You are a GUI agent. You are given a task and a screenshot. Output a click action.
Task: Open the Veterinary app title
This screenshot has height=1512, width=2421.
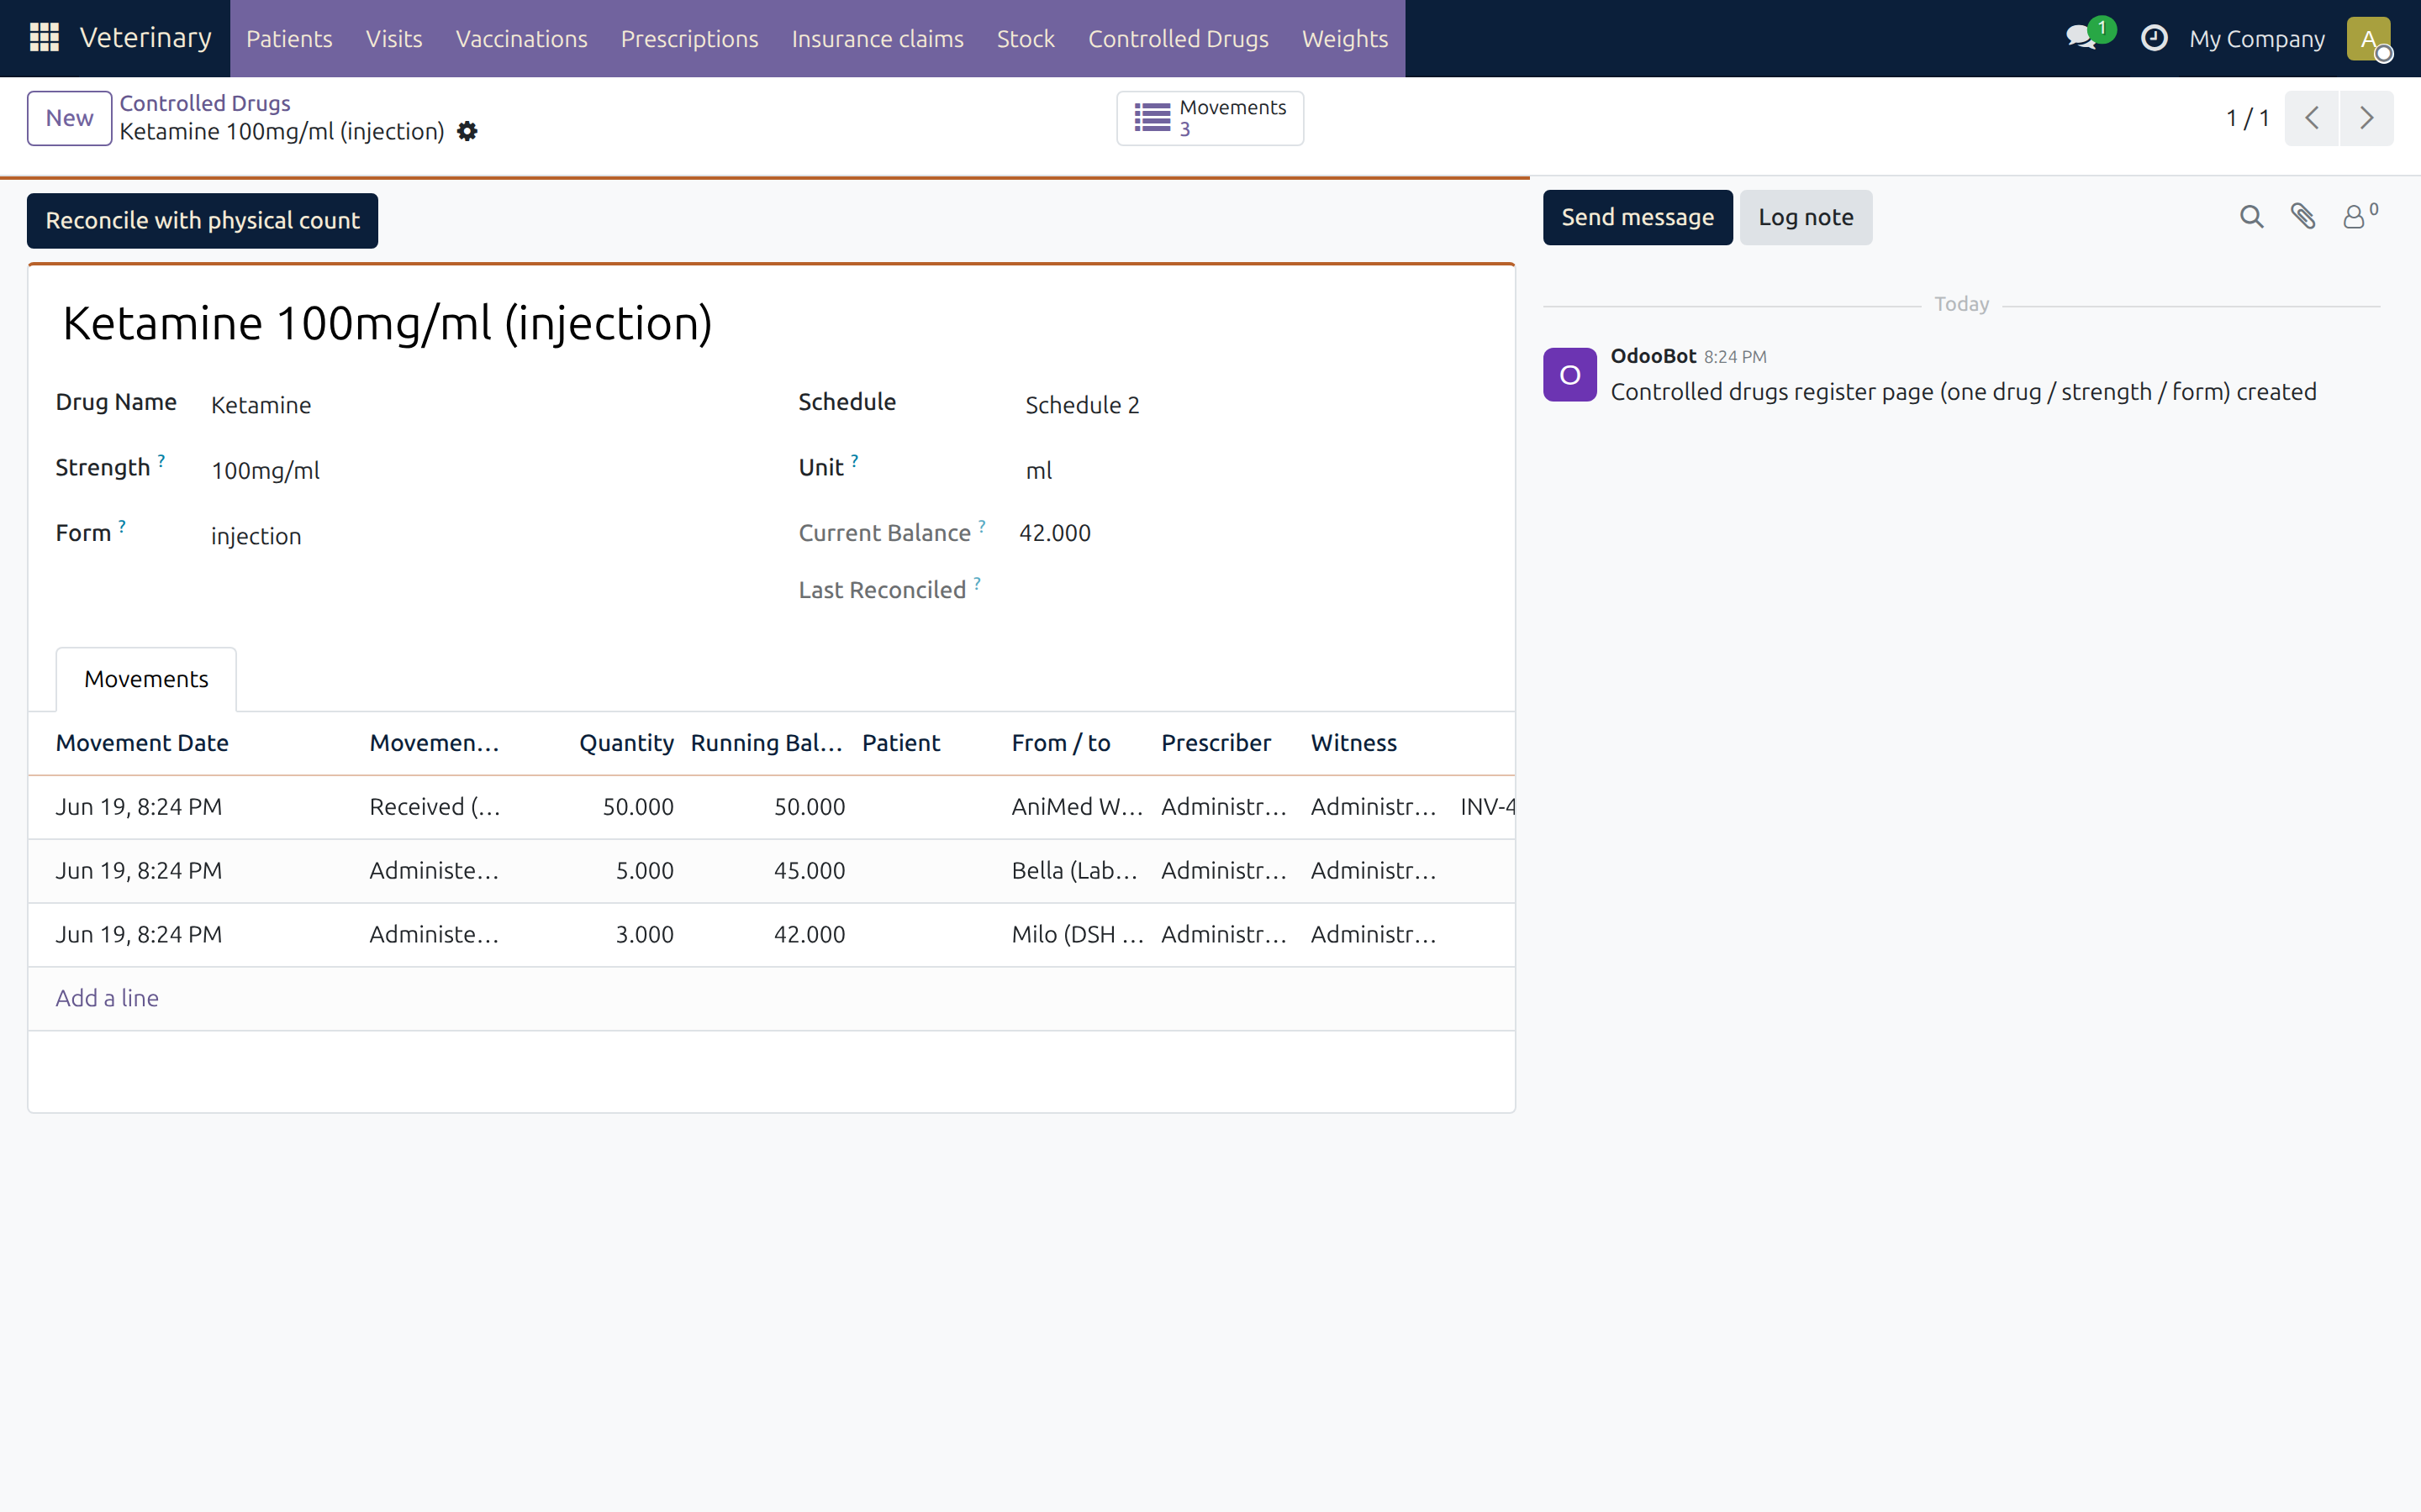tap(146, 38)
